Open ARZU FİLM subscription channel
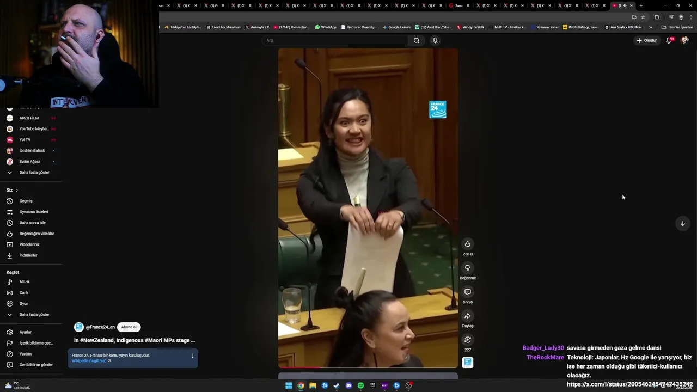This screenshot has height=392, width=697. pos(32,118)
